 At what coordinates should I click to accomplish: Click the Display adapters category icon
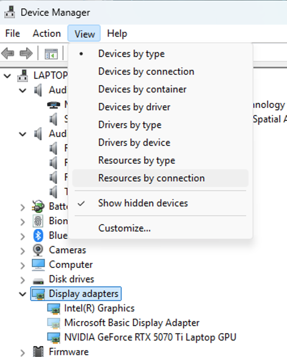point(38,293)
